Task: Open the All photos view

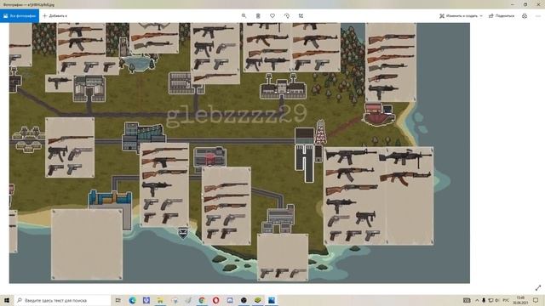Action: [20, 16]
